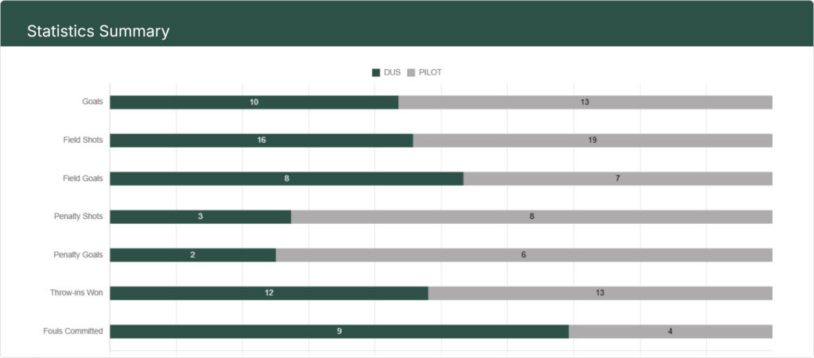Select the PILOT Fouls Committed bar showing 4
The height and width of the screenshot is (358, 814).
(670, 331)
